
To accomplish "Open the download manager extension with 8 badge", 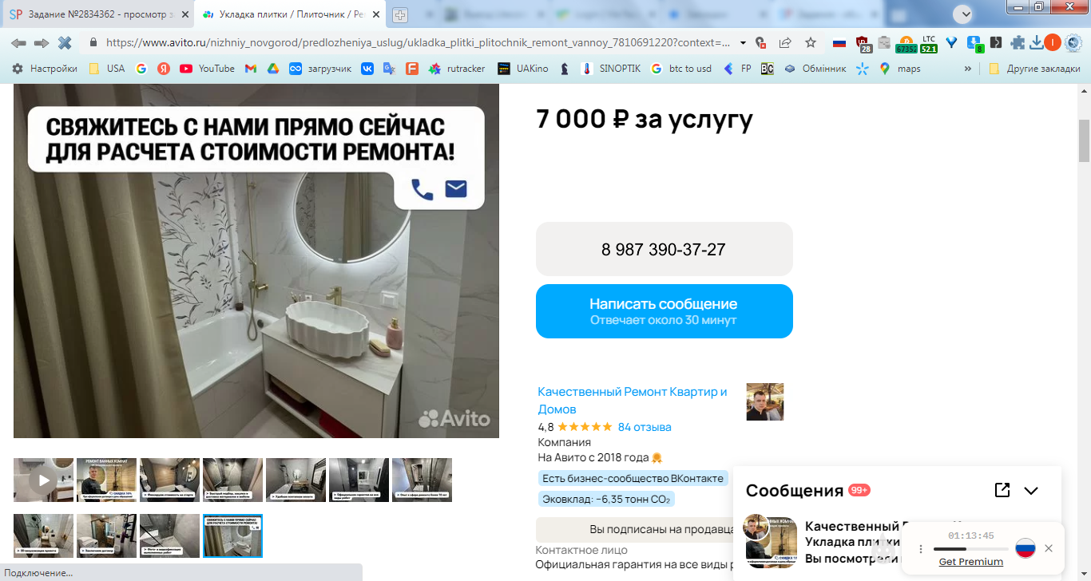I will point(974,44).
